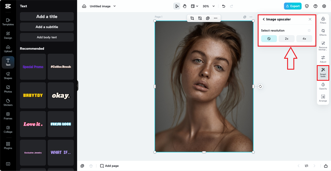The image size is (331, 171).
Task: Open the Opacity control
Action: [323, 86]
